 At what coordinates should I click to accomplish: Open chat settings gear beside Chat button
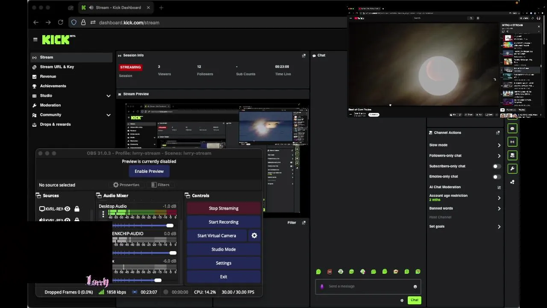point(402,300)
